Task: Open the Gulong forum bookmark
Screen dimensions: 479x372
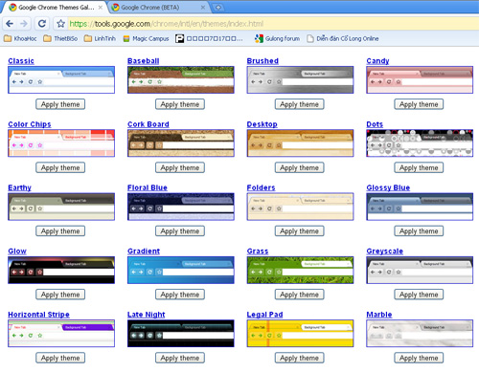Action: (277, 38)
